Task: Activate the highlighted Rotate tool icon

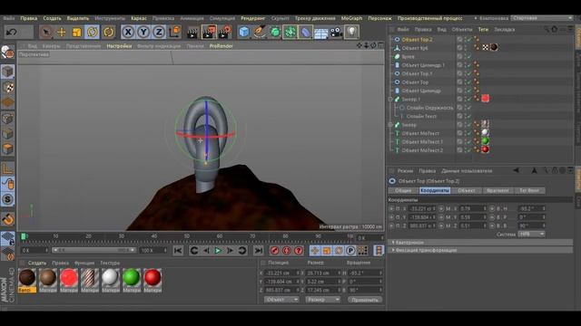Action: click(x=93, y=33)
